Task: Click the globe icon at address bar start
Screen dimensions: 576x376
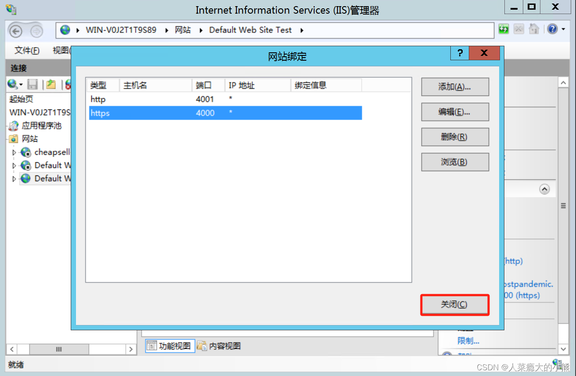Action: pyautogui.click(x=65, y=30)
